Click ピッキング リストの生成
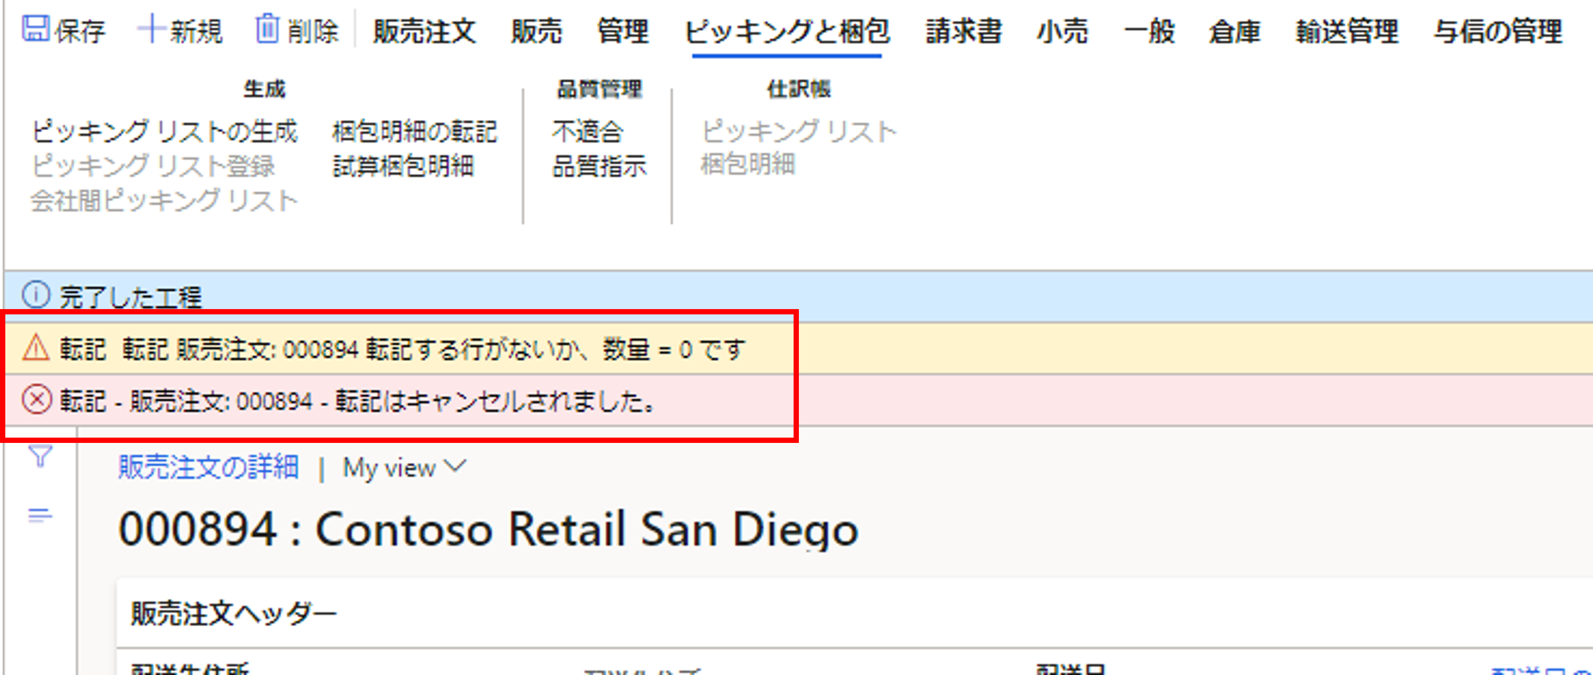Screen dimensions: 1593x675 coord(165,132)
